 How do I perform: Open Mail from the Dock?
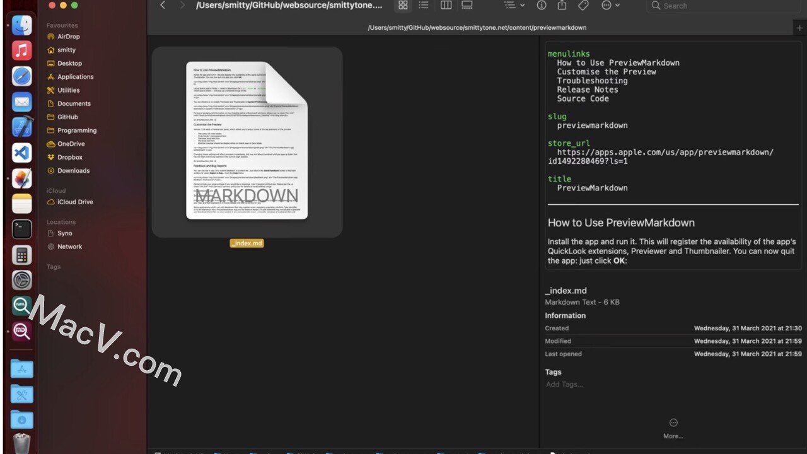click(22, 102)
